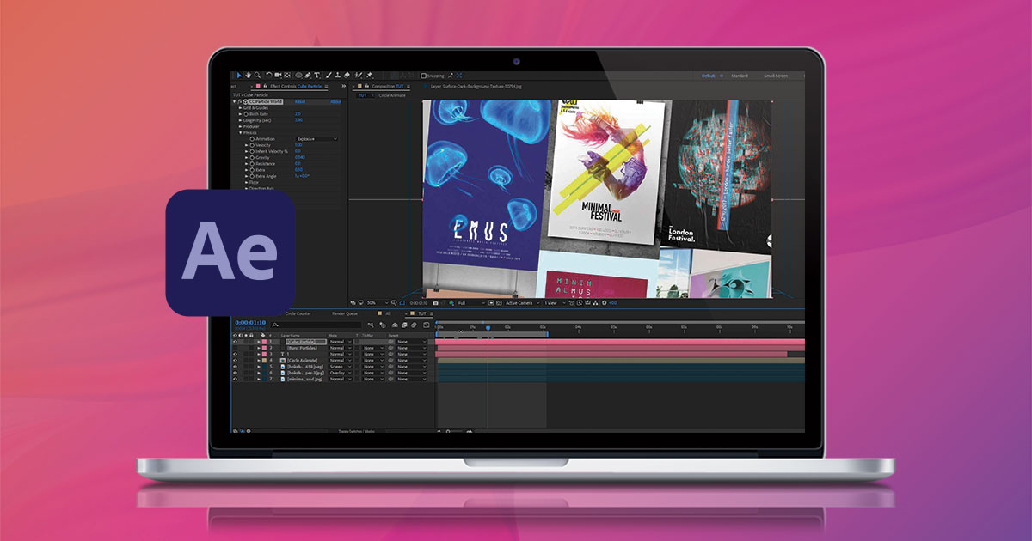The width and height of the screenshot is (1032, 541).
Task: Select the Selection arrow tool
Action: [239, 76]
